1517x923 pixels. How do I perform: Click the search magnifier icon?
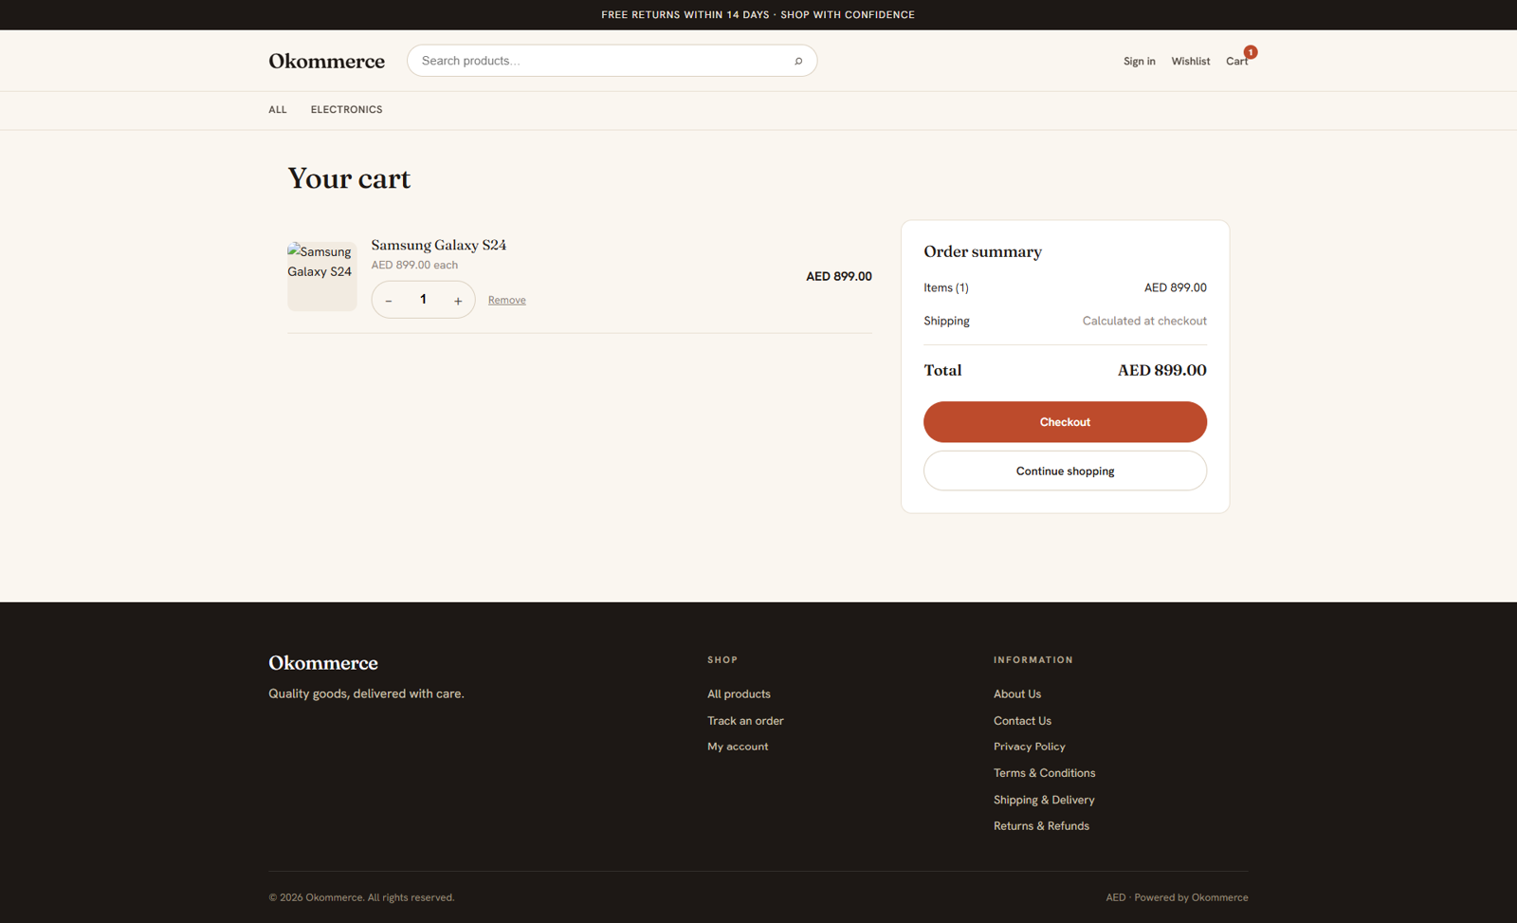click(x=798, y=61)
